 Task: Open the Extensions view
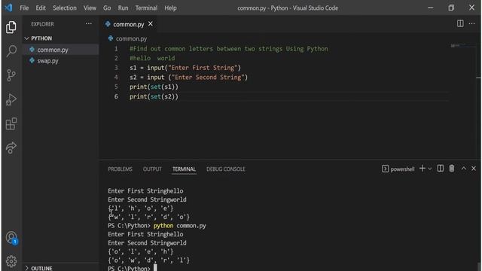[11, 123]
